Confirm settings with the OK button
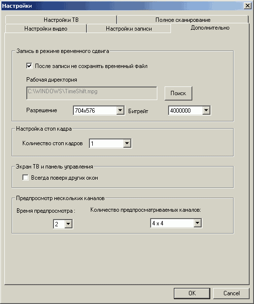Screen dimensions: 254x304 (x=192, y=293)
